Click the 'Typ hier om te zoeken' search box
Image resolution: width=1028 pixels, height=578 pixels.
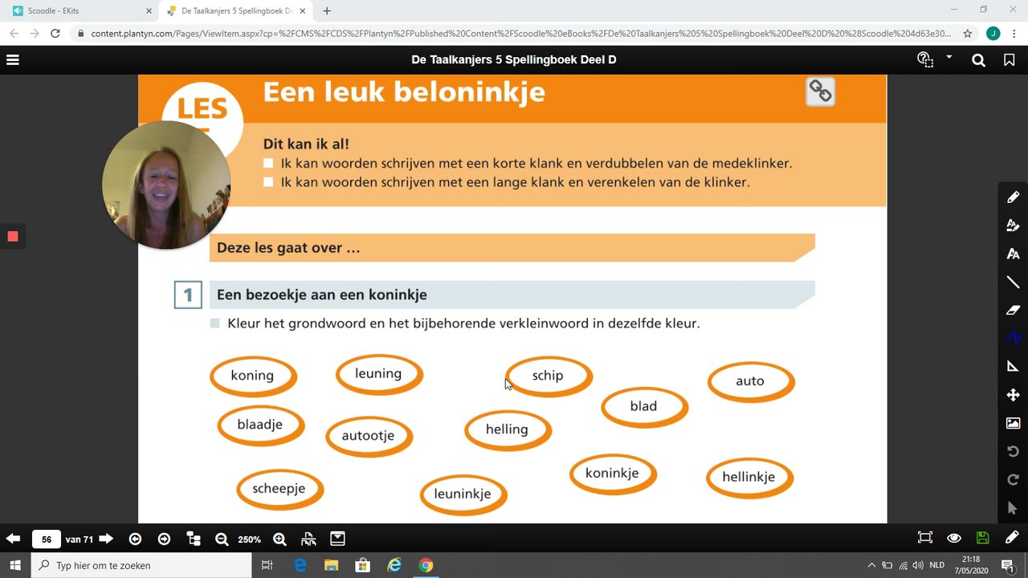click(x=143, y=565)
